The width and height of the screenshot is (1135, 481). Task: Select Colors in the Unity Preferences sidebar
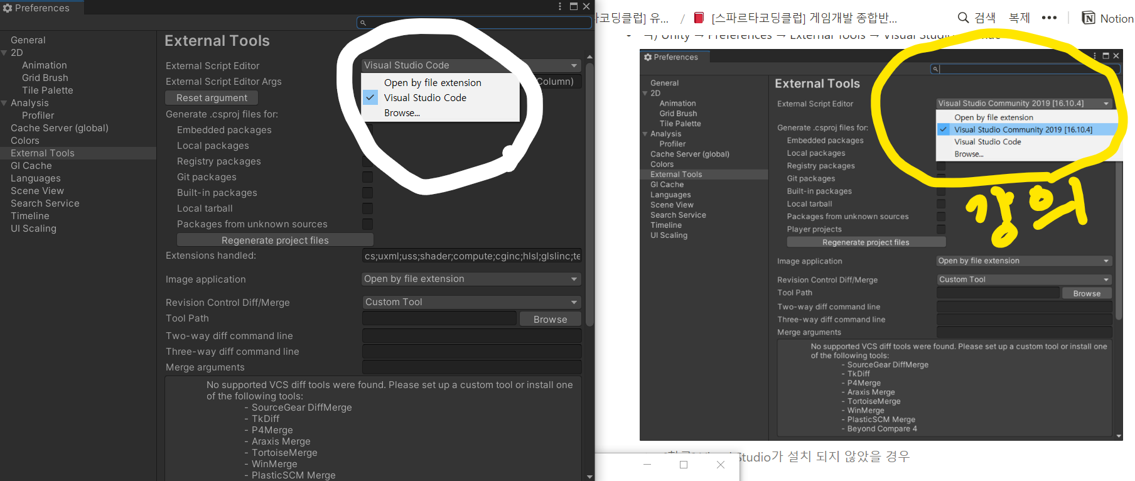pos(25,141)
